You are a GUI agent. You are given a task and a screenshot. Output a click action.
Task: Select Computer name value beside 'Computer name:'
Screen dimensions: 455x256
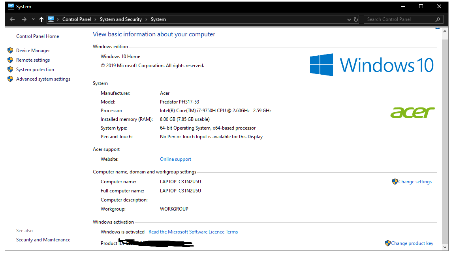point(180,182)
